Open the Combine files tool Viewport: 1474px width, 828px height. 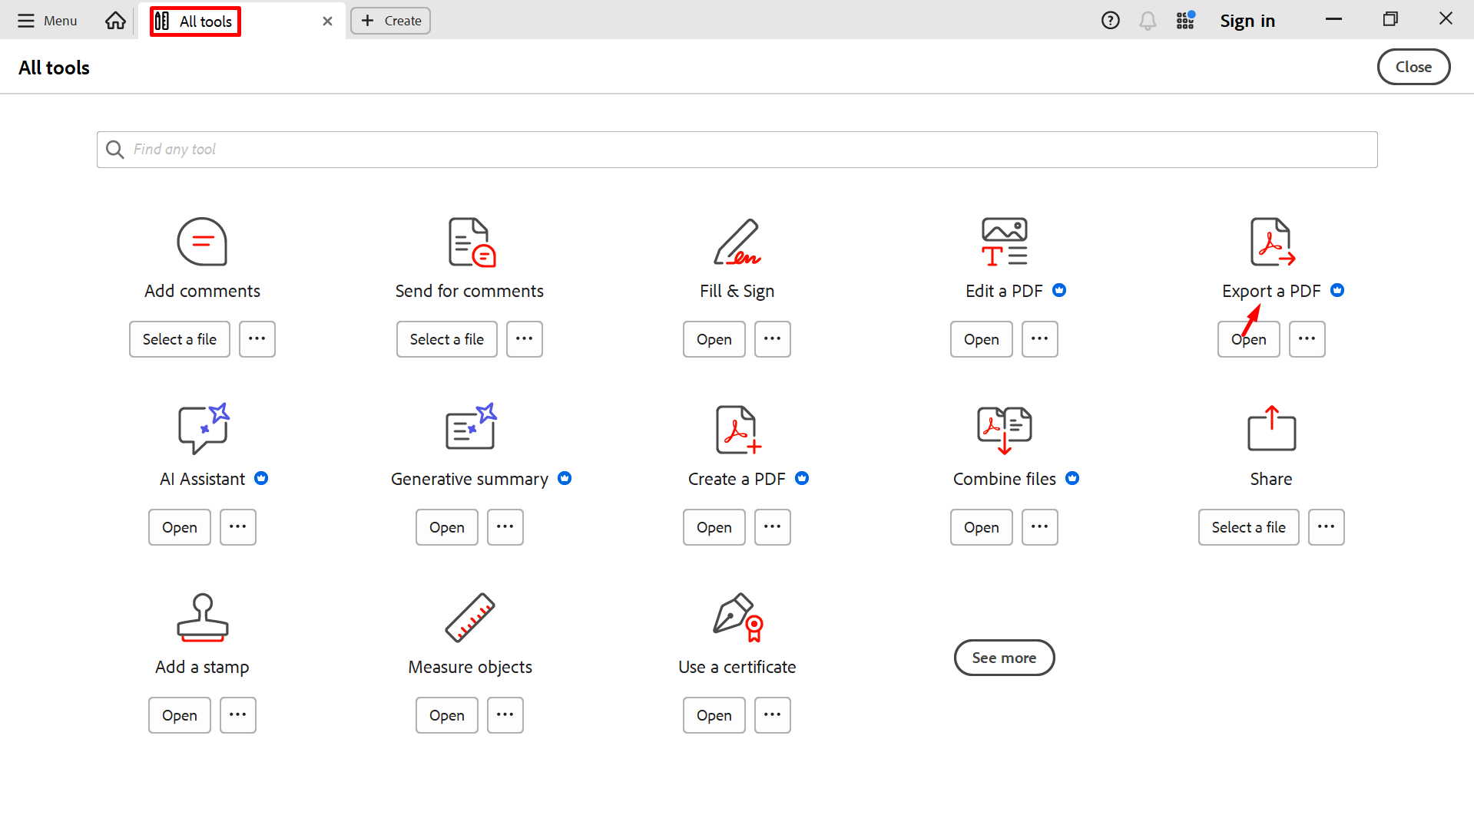[982, 527]
